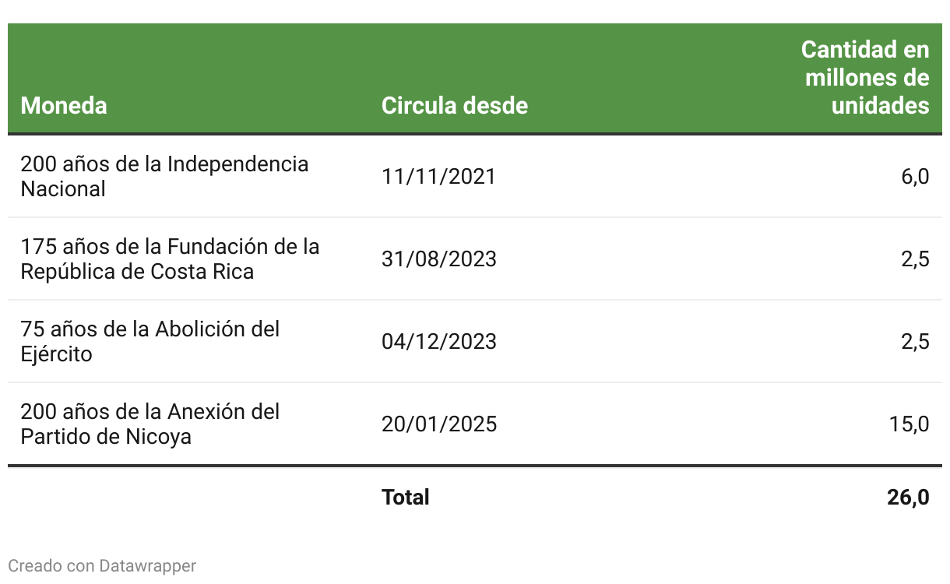Select the 6,0 quantity value
The image size is (950, 584).
[x=915, y=177]
